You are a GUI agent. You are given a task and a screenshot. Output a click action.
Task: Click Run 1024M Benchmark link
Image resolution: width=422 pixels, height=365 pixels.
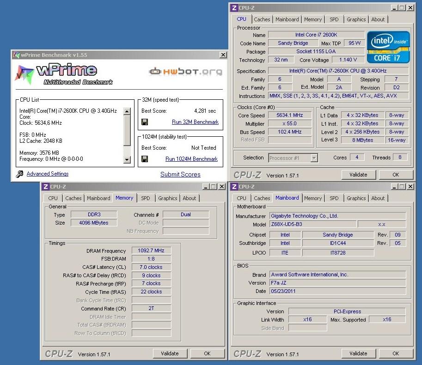click(x=191, y=158)
